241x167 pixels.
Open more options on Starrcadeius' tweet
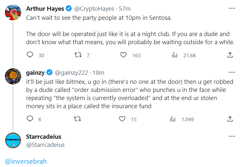click(x=232, y=136)
